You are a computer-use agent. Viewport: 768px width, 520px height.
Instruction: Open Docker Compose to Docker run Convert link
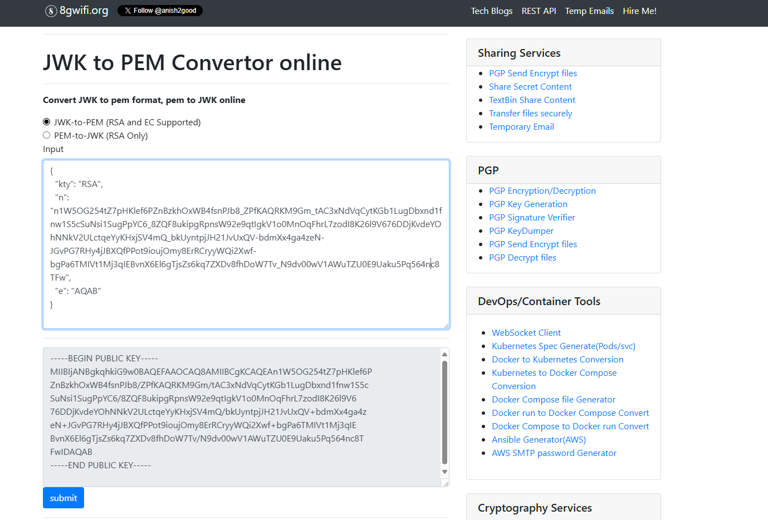click(570, 426)
